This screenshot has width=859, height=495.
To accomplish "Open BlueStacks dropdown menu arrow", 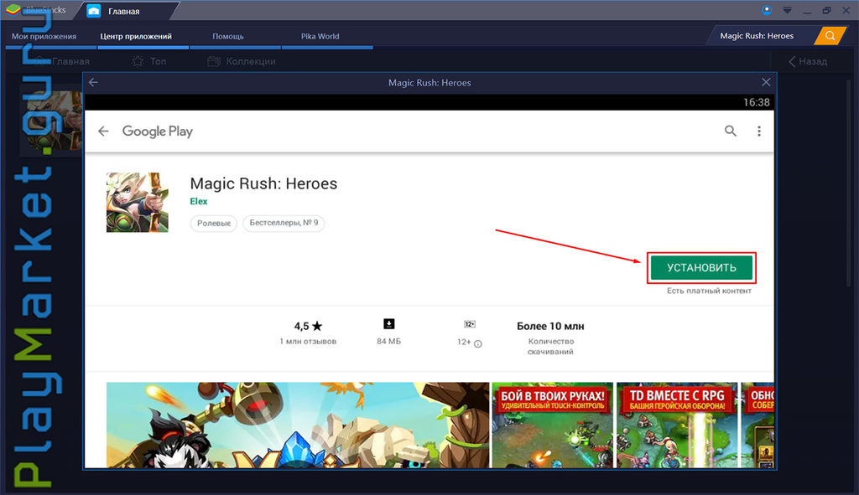I will pos(787,10).
